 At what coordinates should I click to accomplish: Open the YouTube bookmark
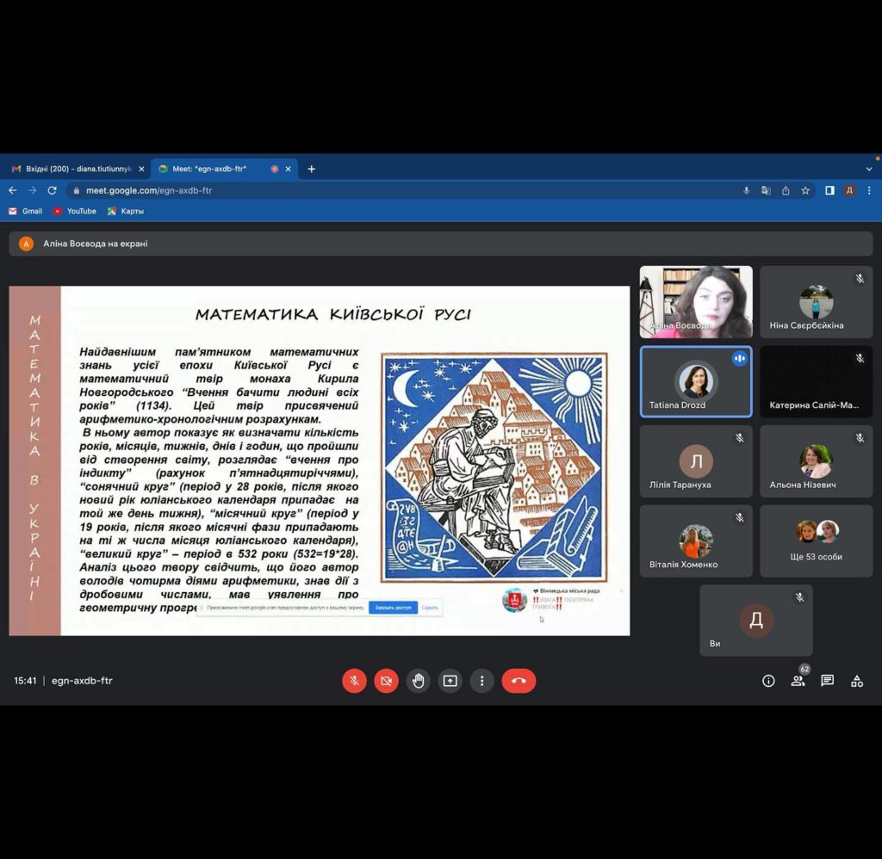74,212
